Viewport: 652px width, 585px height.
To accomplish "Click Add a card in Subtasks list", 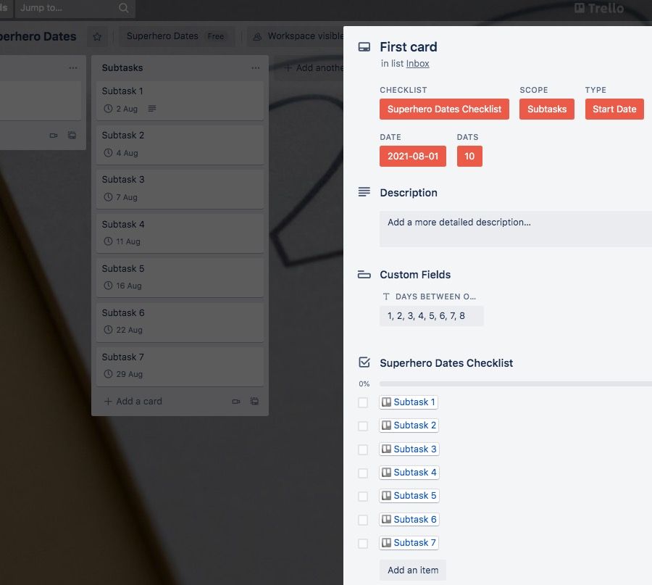I will pos(133,401).
